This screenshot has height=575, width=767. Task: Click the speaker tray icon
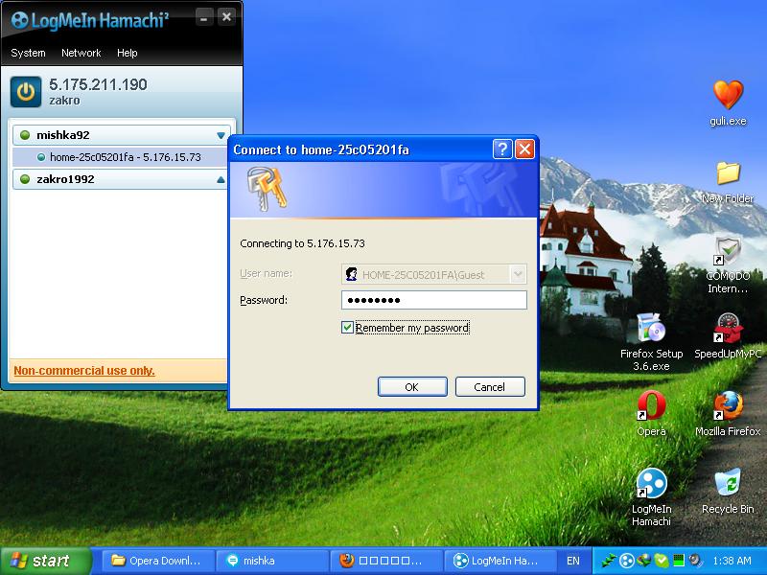coord(694,561)
